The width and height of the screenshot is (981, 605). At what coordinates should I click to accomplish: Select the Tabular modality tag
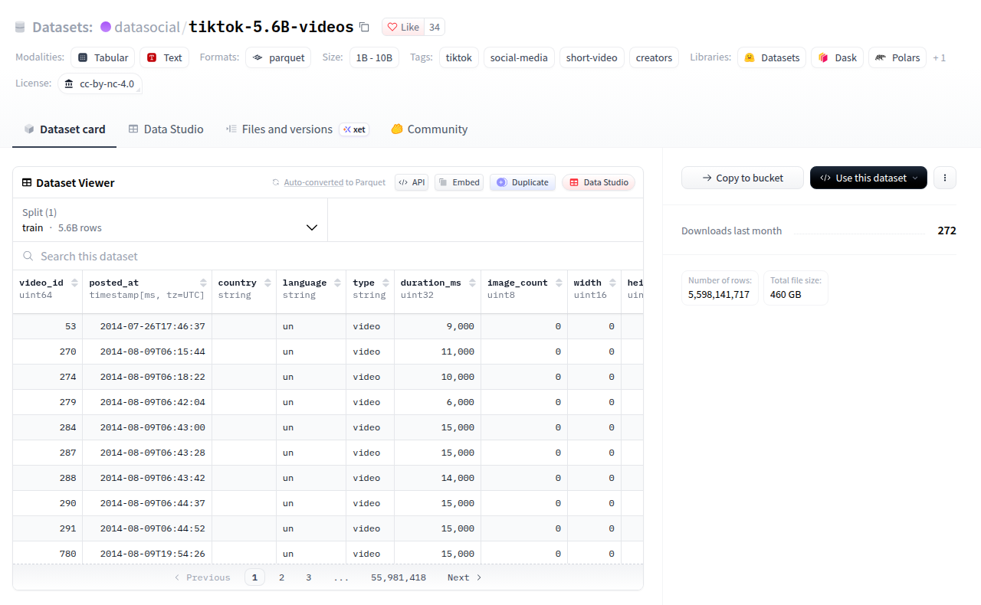[x=103, y=57]
